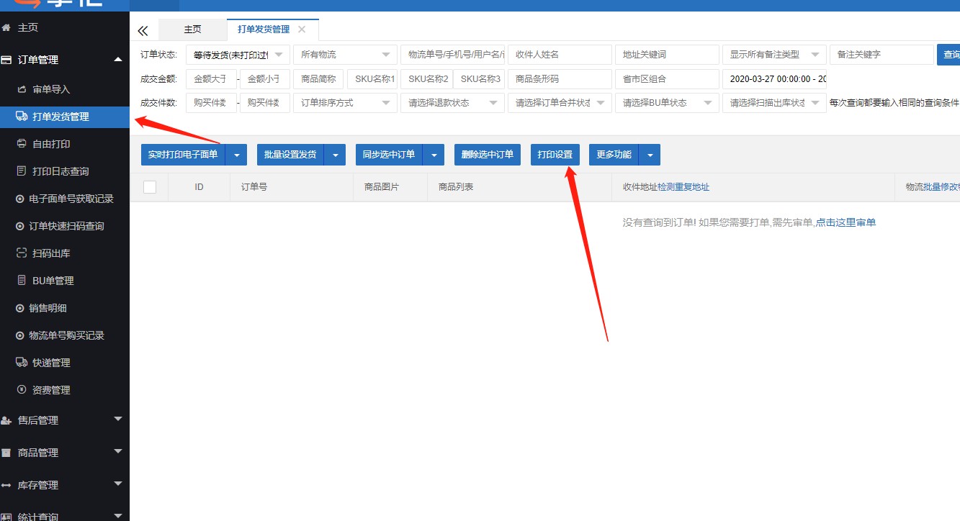This screenshot has height=521, width=960.
Task: Open 扫码出库 scan icon menu item
Action: [x=22, y=253]
